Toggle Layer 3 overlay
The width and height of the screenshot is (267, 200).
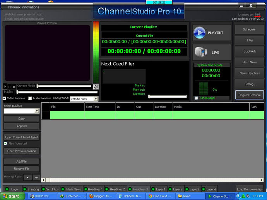click(187, 189)
